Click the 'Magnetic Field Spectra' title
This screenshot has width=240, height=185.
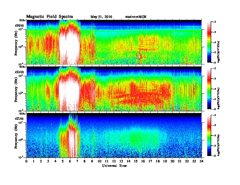point(50,17)
